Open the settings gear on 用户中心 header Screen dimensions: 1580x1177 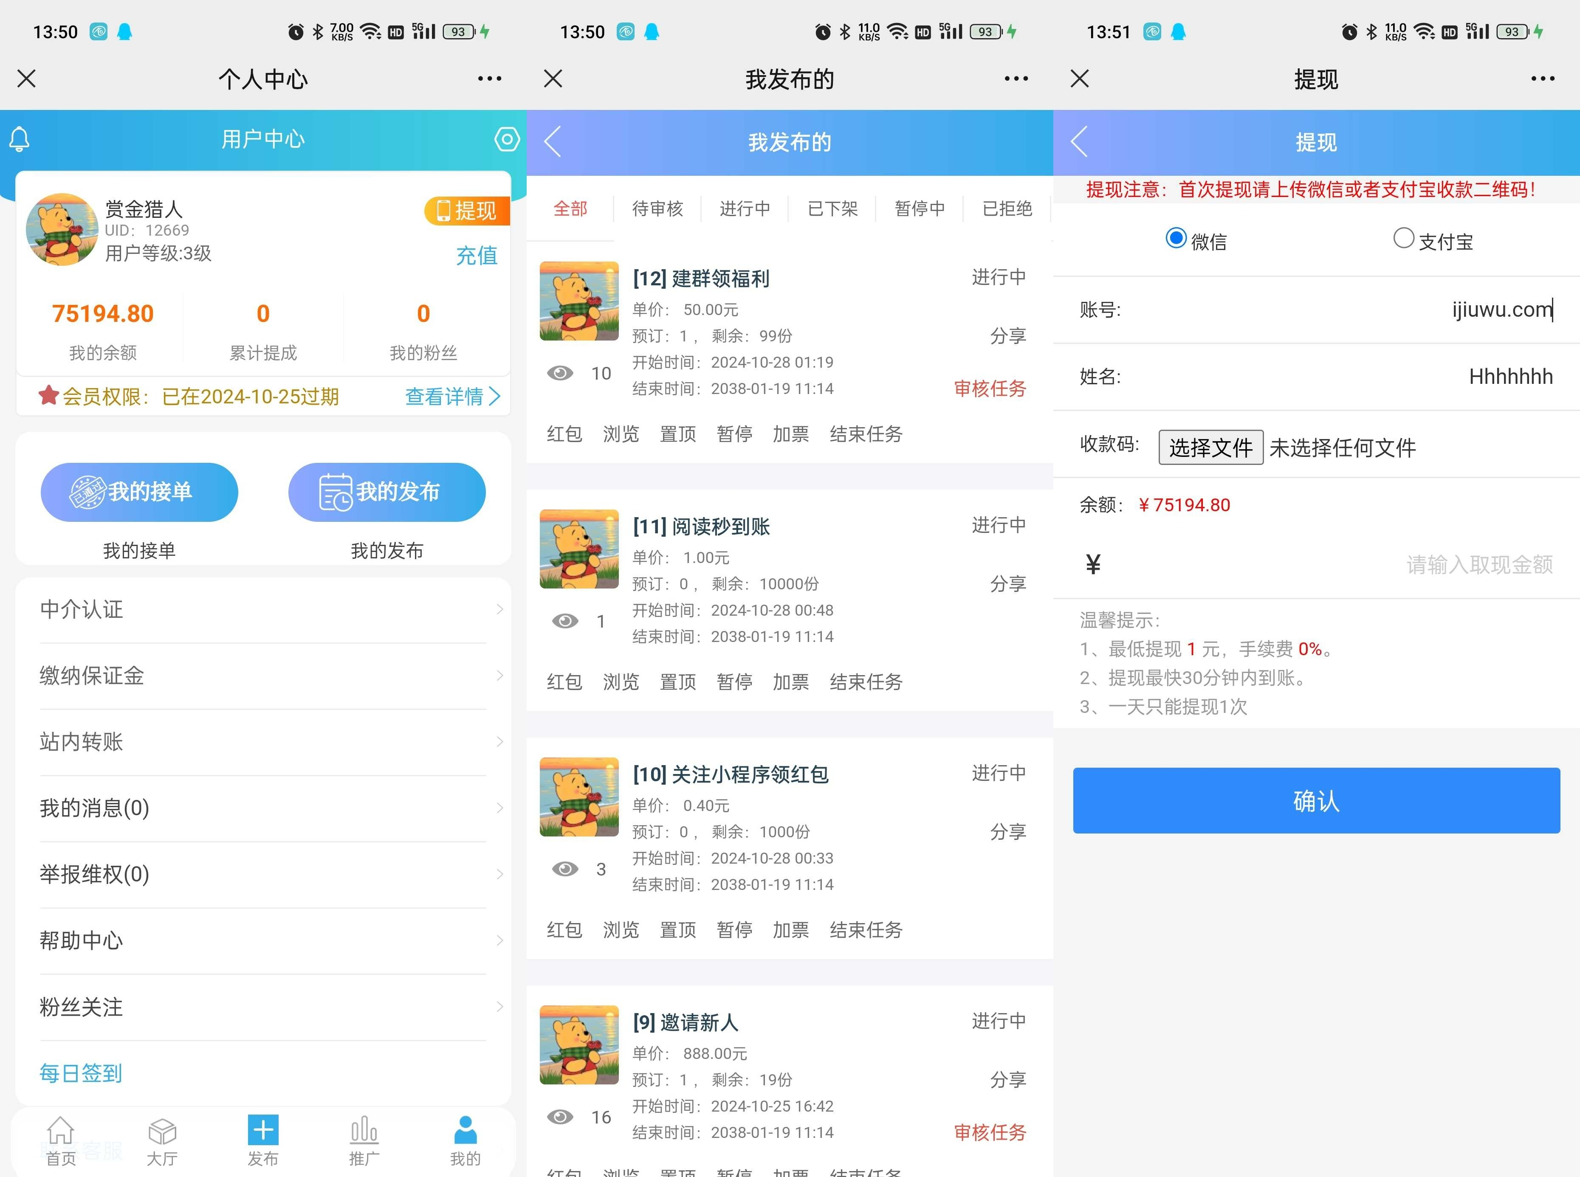(x=508, y=140)
